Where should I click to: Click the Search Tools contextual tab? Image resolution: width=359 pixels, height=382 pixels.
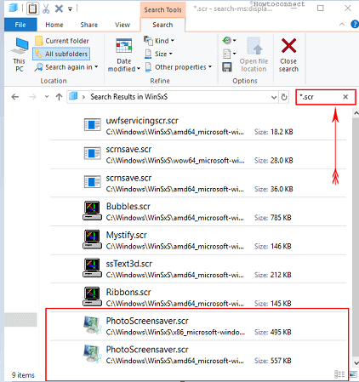[162, 9]
